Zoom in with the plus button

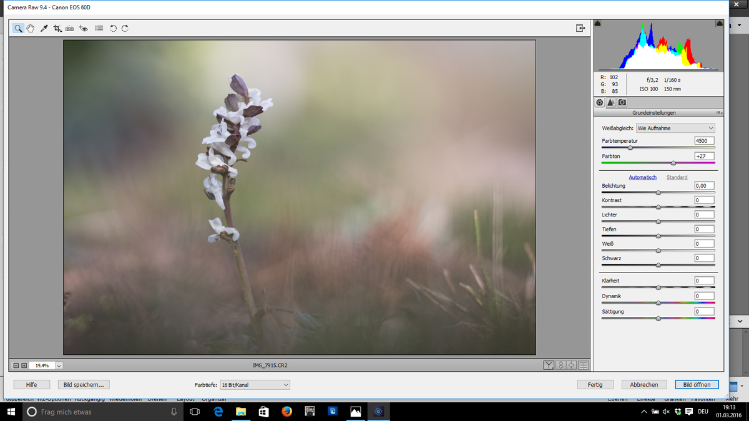(x=24, y=365)
